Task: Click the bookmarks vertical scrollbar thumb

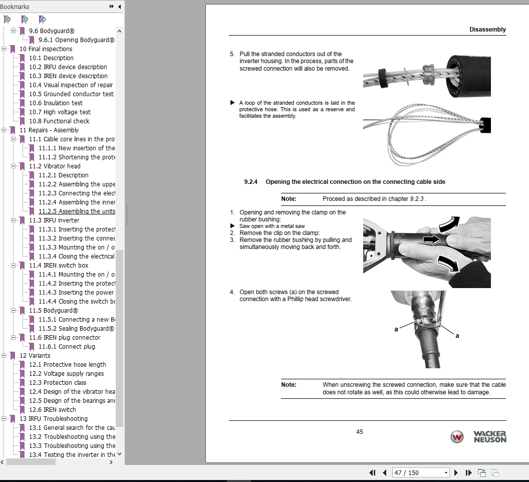Action: click(x=119, y=338)
